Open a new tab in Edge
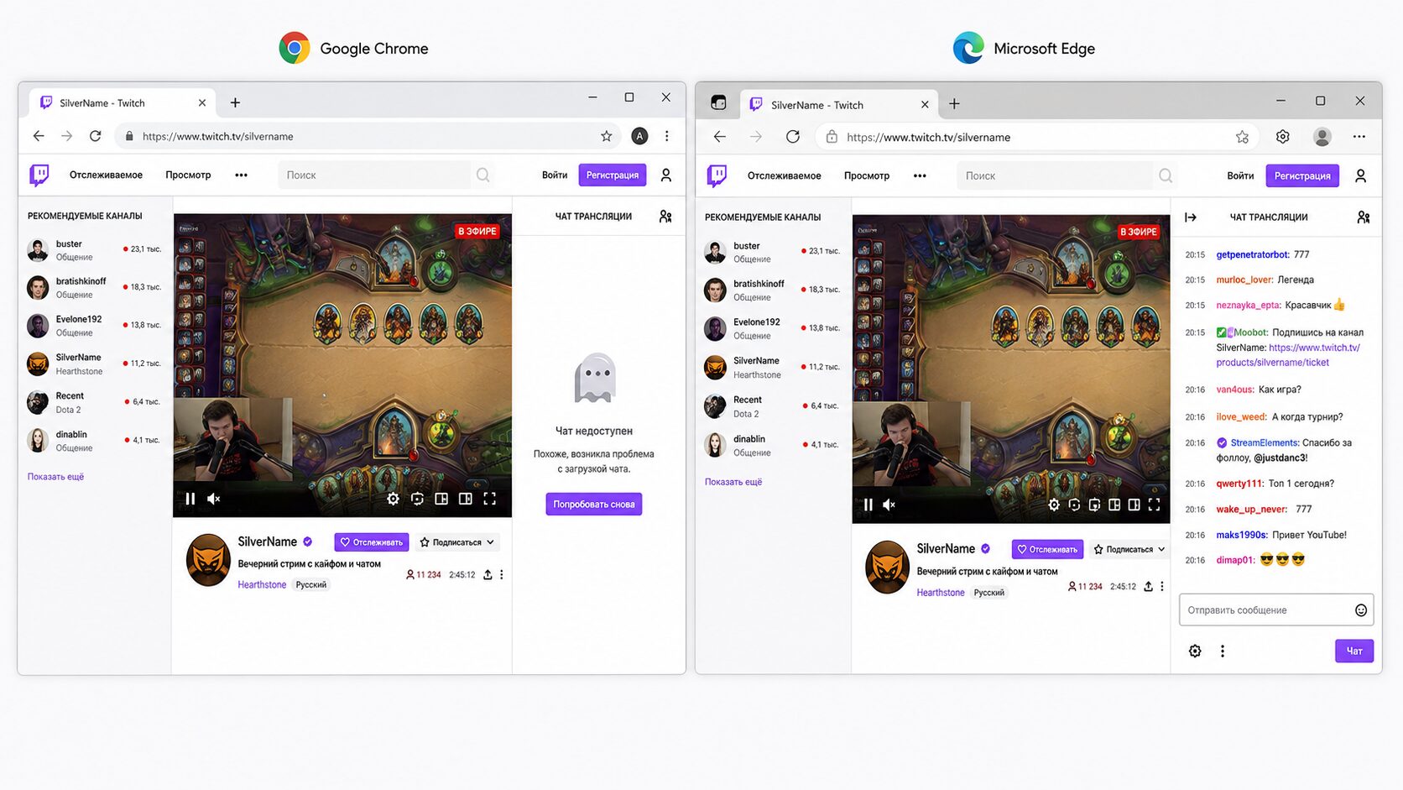This screenshot has width=1403, height=790. coord(954,104)
